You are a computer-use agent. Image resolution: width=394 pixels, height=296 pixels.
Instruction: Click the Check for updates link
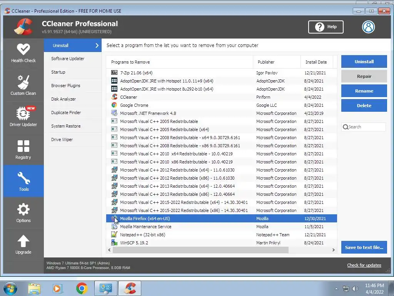(x=364, y=265)
